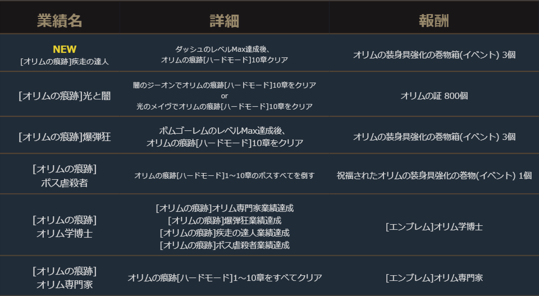The height and width of the screenshot is (296, 539).
Task: Click the 報酬 column header
Action: click(x=433, y=21)
